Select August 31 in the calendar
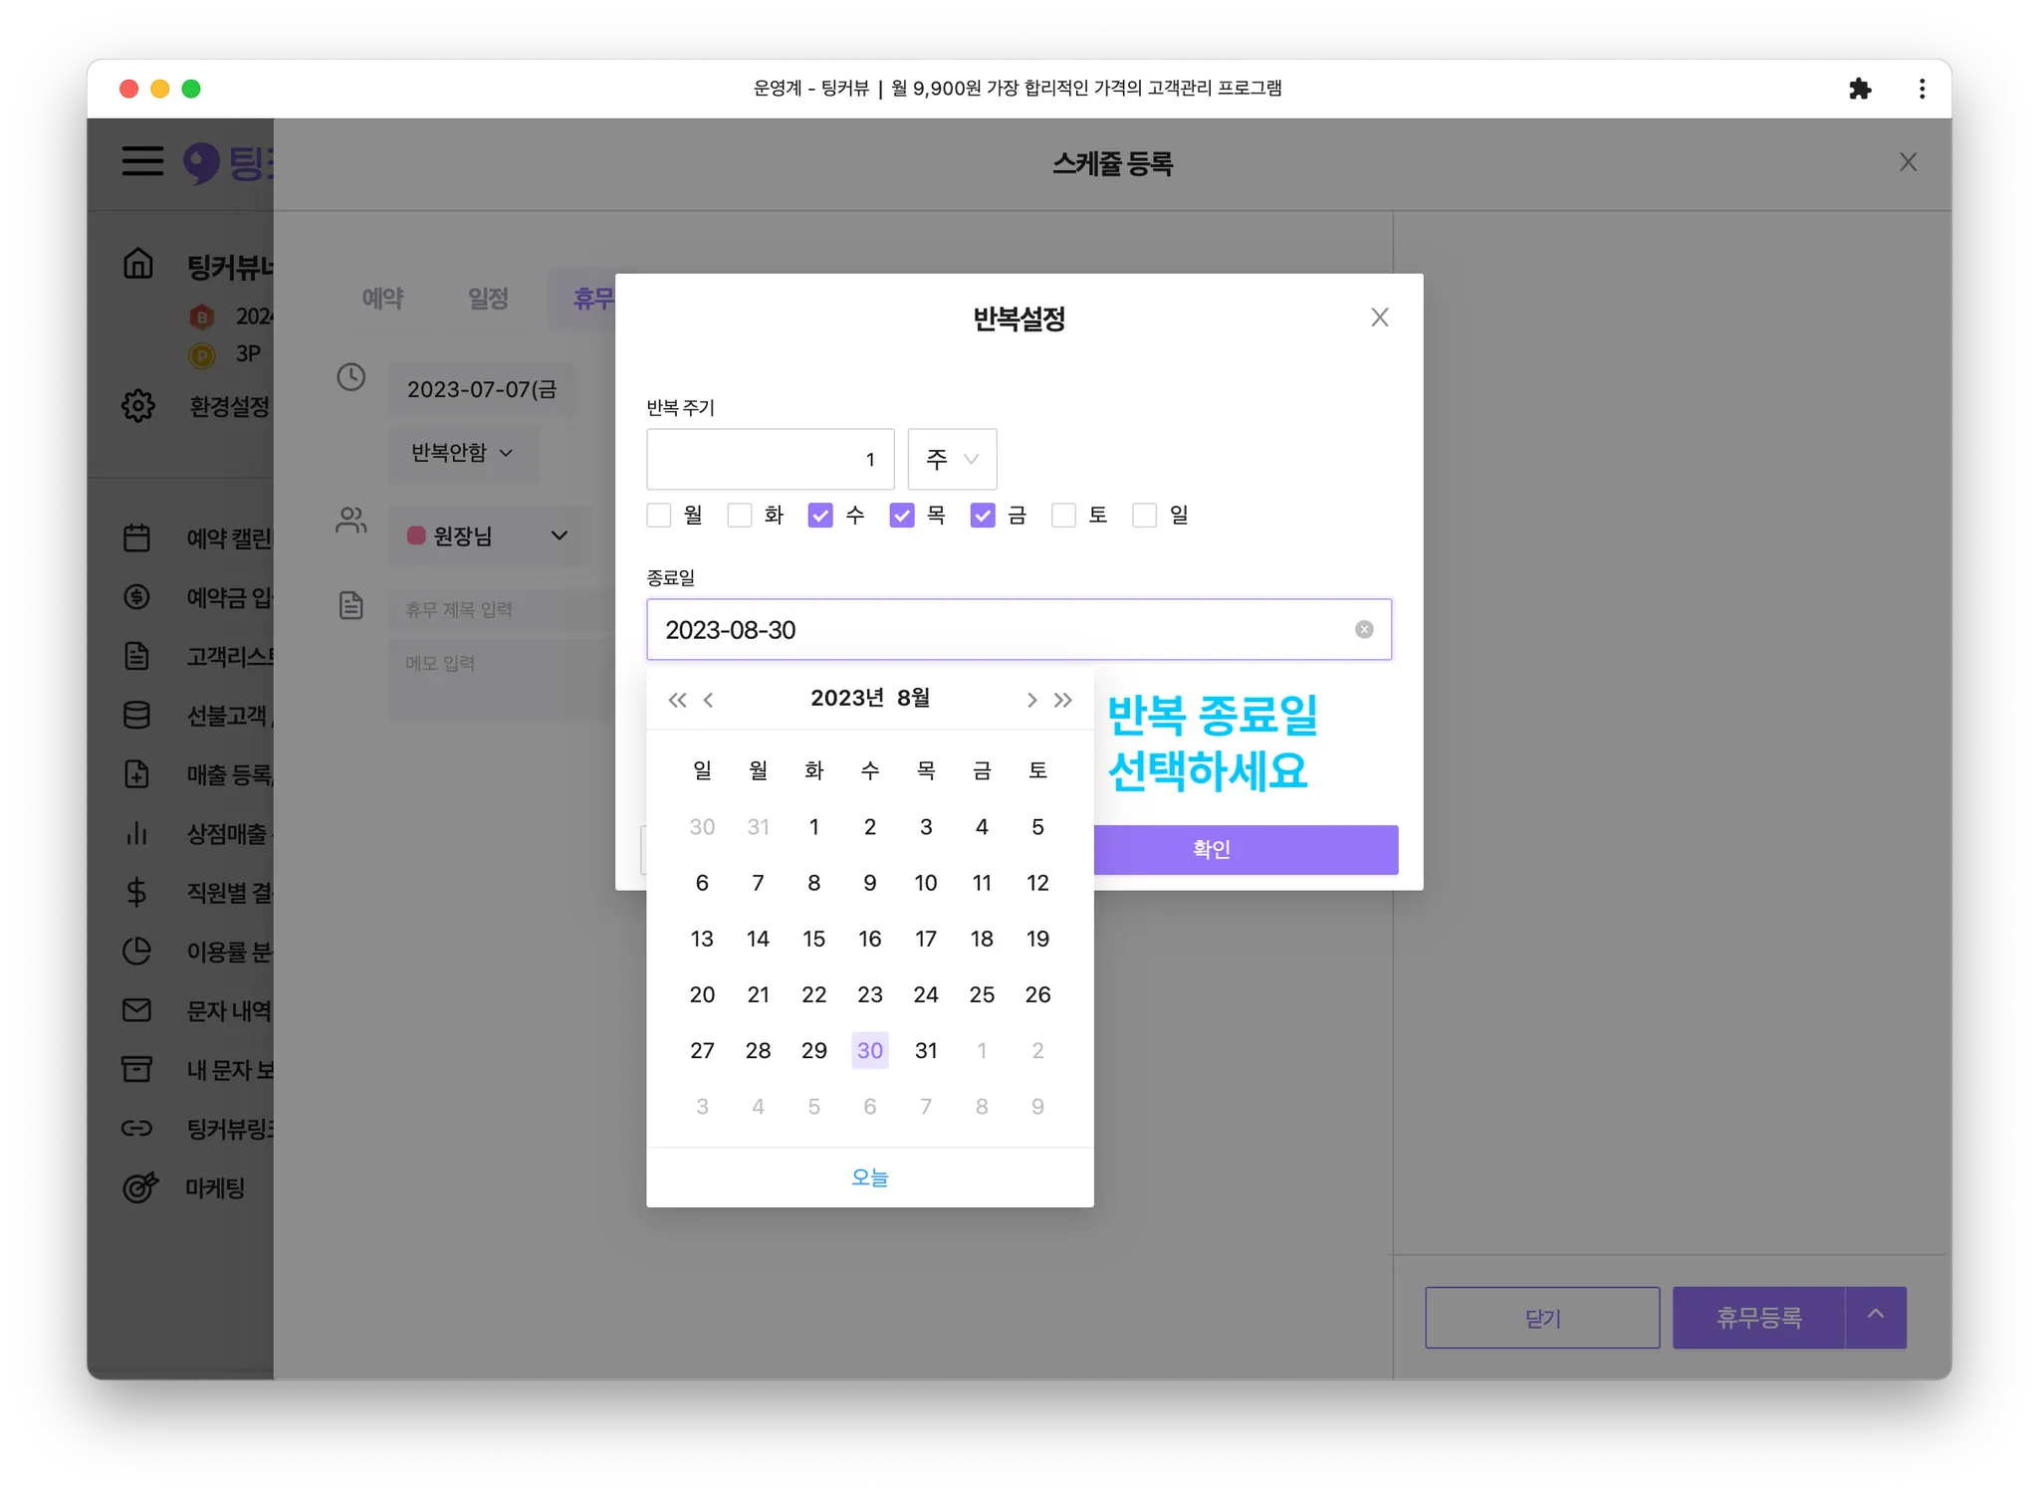Viewport: 2039px width, 1495px height. [x=926, y=1050]
